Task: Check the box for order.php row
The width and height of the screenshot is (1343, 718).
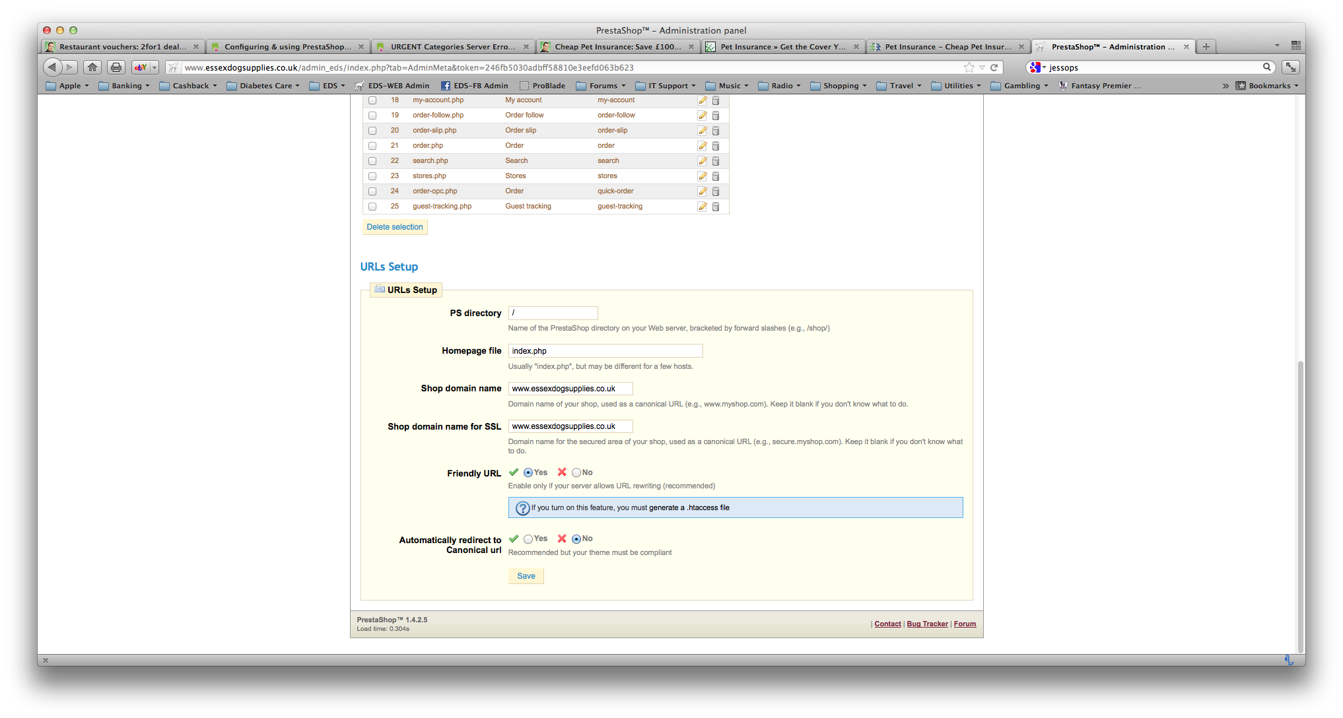Action: (372, 146)
